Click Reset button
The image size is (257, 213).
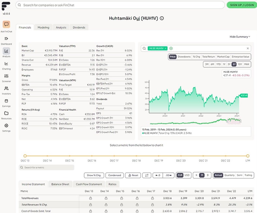[133, 175]
